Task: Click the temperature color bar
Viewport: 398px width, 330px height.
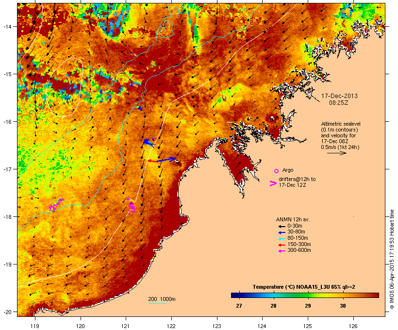Action: (x=305, y=295)
